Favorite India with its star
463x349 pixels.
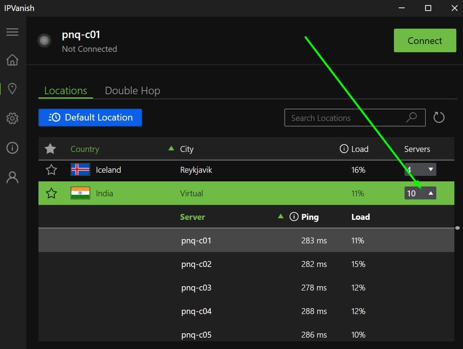pos(51,193)
